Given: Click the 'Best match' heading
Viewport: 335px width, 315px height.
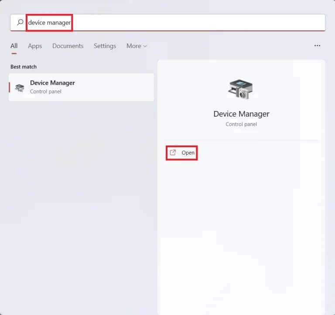Looking at the screenshot, I should (x=24, y=67).
